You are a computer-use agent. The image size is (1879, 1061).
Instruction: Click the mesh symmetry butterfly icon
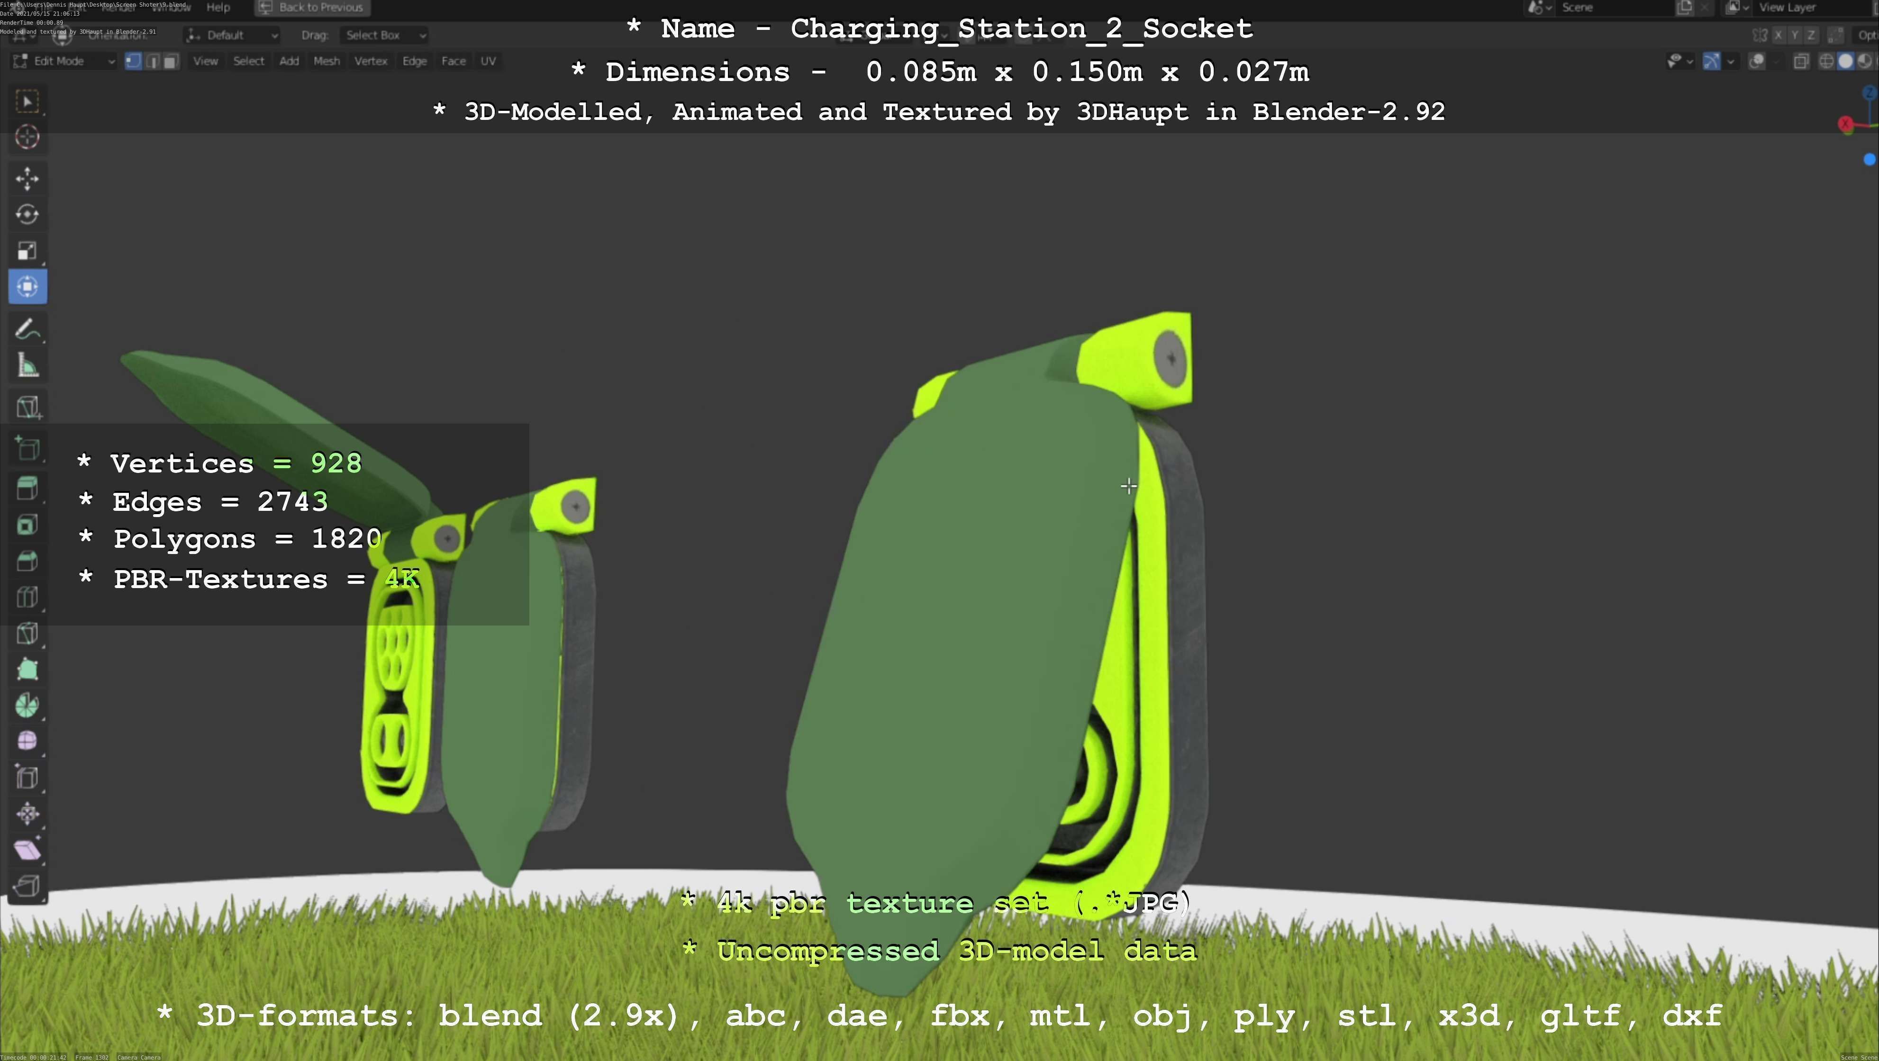[x=1760, y=35]
